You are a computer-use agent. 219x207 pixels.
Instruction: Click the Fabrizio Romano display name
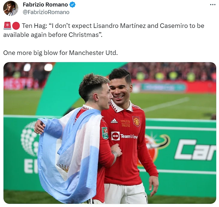(x=45, y=4)
